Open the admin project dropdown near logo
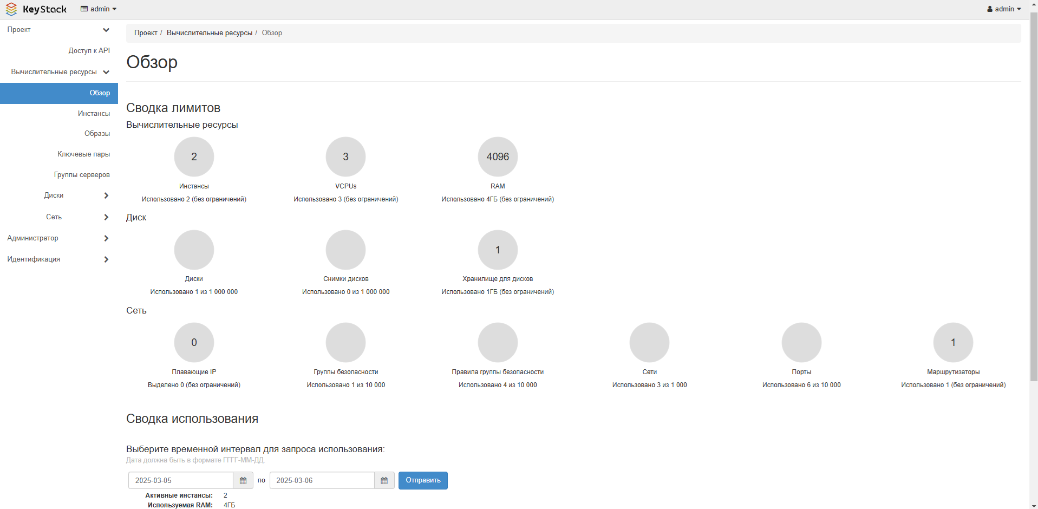Screen dimensions: 1038x509 pyautogui.click(x=99, y=9)
